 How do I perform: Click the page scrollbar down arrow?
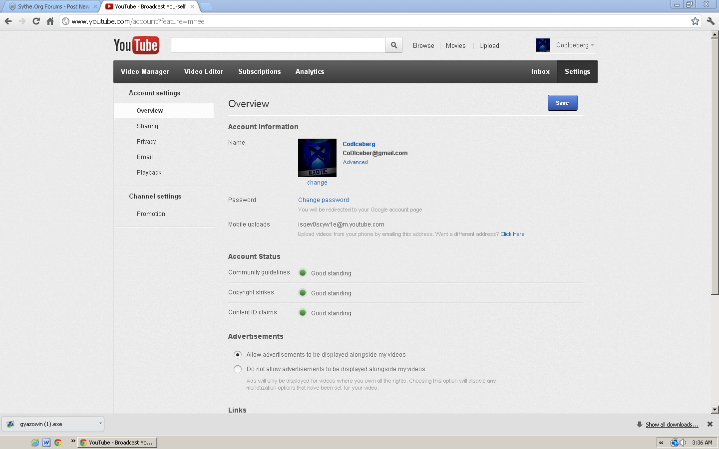click(x=715, y=410)
